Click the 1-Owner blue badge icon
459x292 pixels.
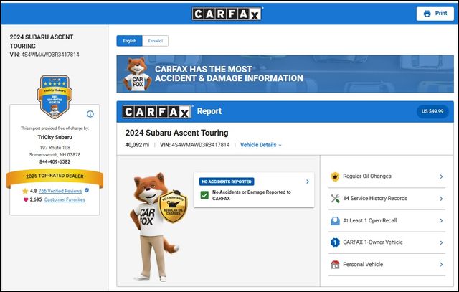[x=335, y=242]
